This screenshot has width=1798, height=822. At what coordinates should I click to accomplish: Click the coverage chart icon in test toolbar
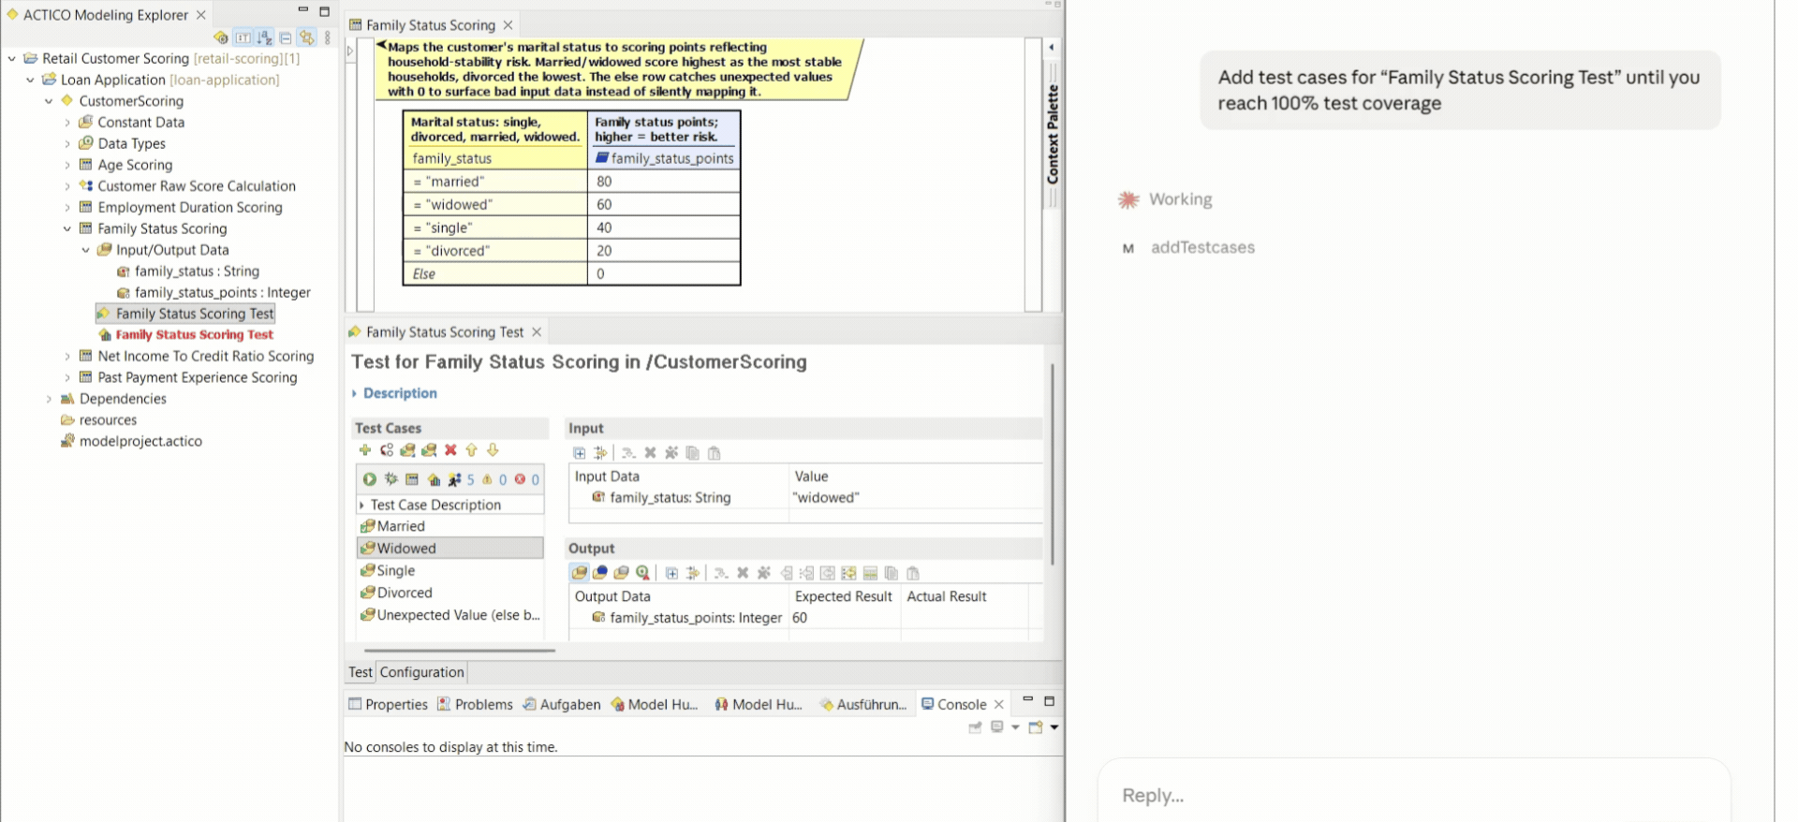coord(434,479)
